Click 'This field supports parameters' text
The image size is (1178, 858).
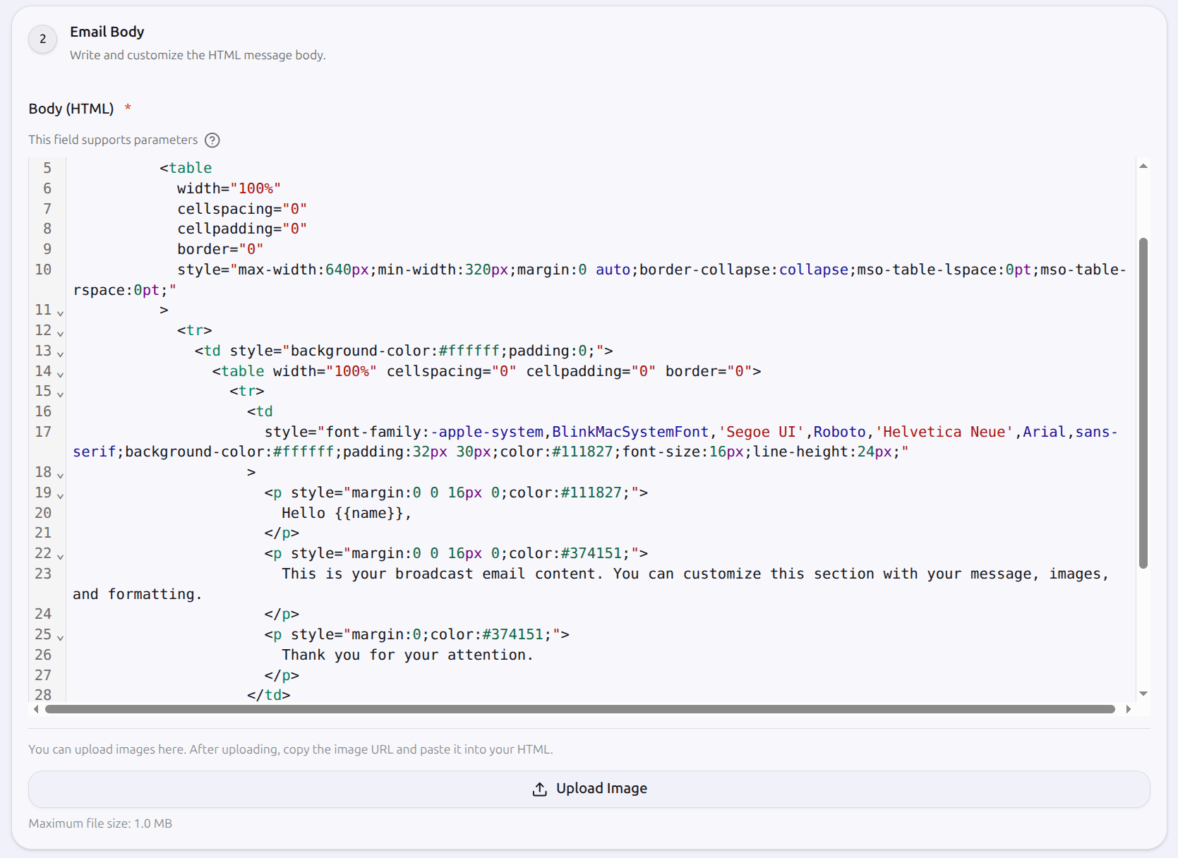113,140
